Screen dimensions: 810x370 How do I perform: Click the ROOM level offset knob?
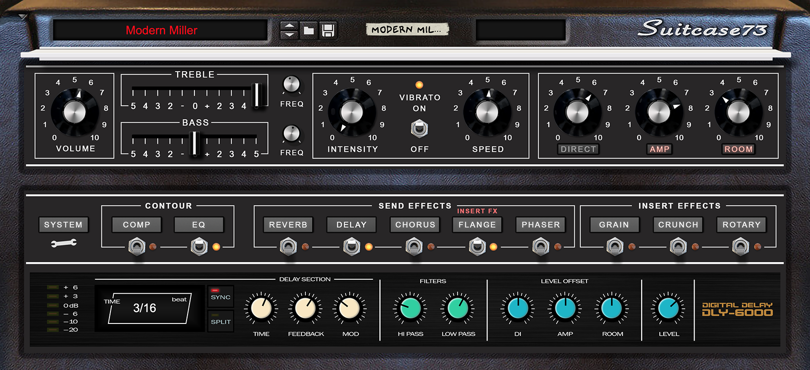[612, 309]
